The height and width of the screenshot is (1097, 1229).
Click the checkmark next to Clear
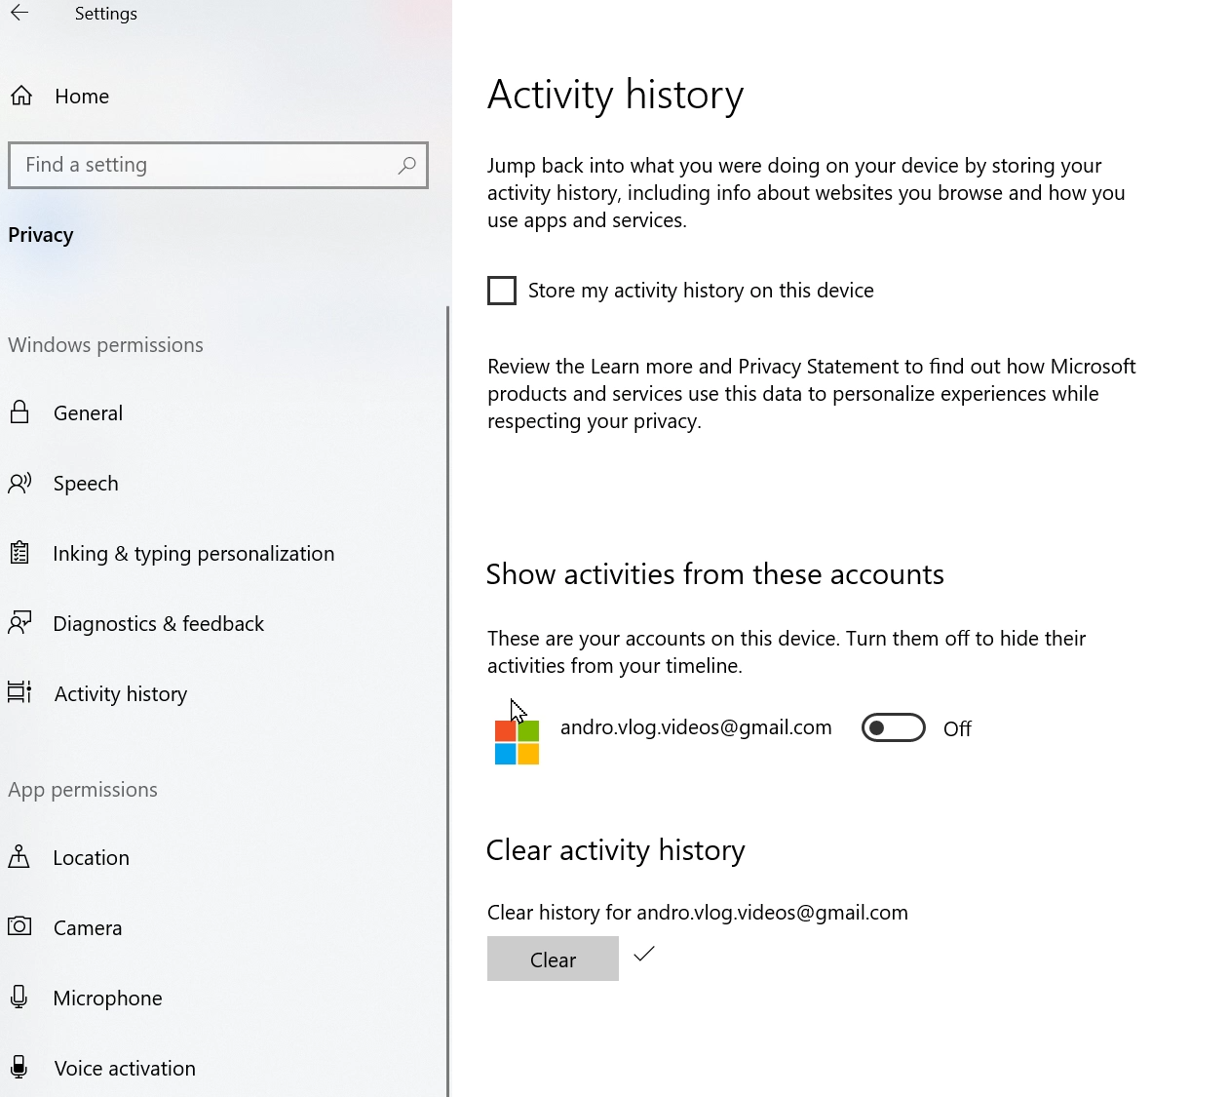[644, 954]
